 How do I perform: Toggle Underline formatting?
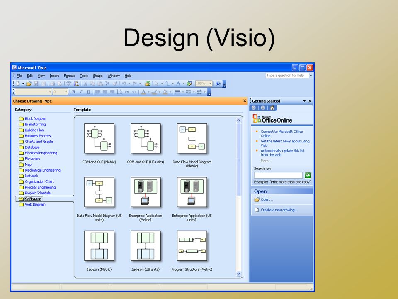coord(88,92)
